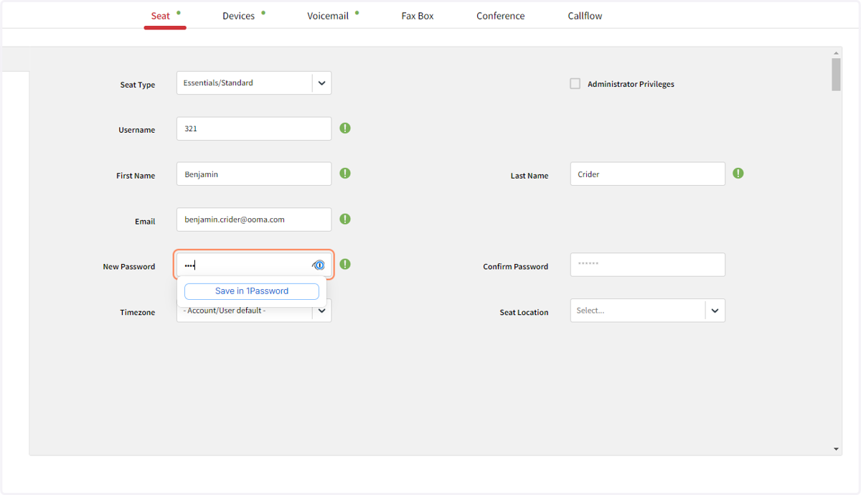Open the Seat Type dropdown arrow
The image size is (861, 495).
point(321,83)
